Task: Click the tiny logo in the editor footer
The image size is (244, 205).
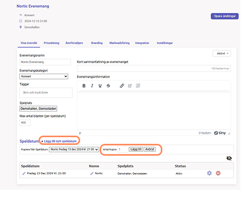Action: [220, 133]
